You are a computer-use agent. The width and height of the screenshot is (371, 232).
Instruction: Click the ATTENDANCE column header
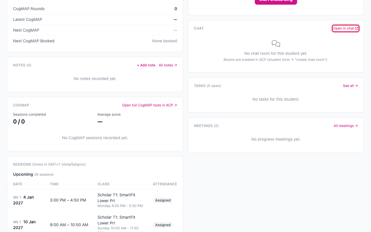coord(165,184)
